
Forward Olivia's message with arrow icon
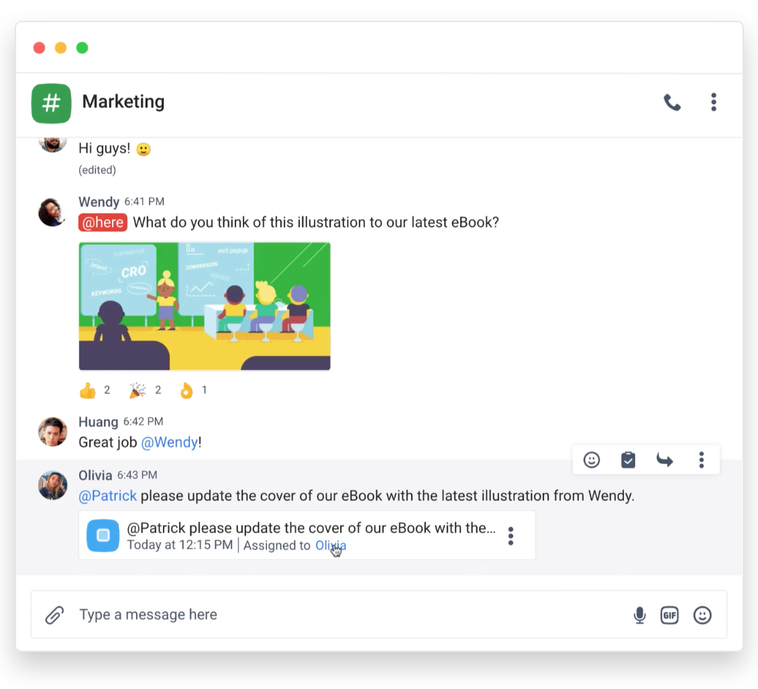pos(665,459)
